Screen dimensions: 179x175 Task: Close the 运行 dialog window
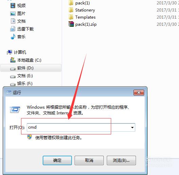pyautogui.click(x=139, y=92)
